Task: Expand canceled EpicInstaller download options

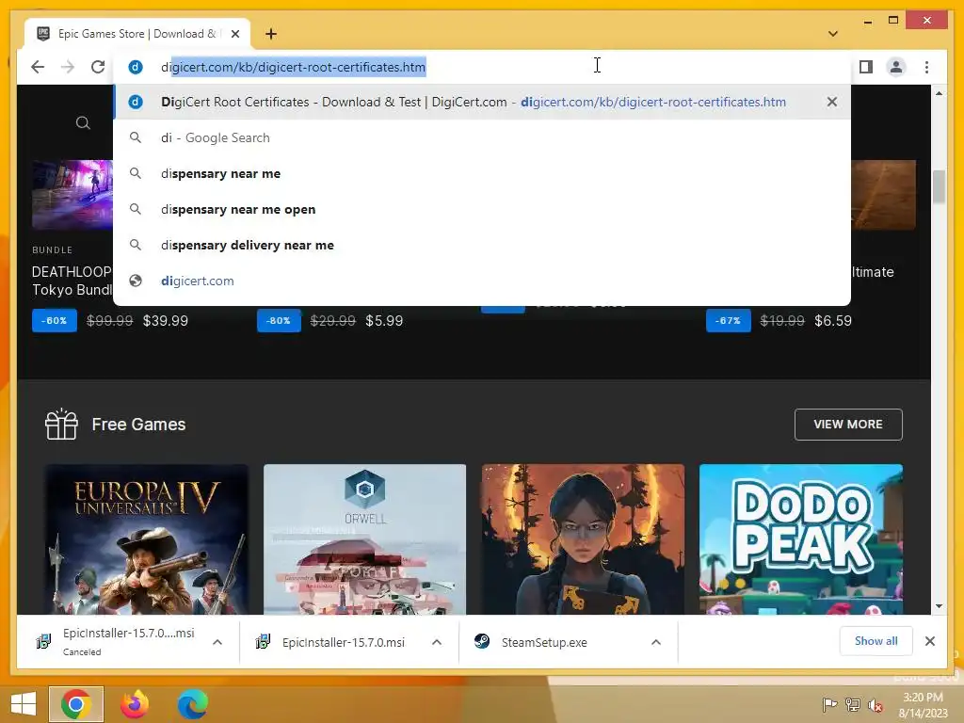Action: click(x=217, y=642)
